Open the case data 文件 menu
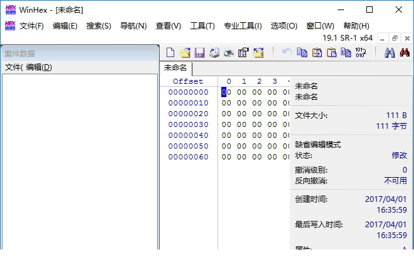This screenshot has height=259, width=414. [x=15, y=67]
